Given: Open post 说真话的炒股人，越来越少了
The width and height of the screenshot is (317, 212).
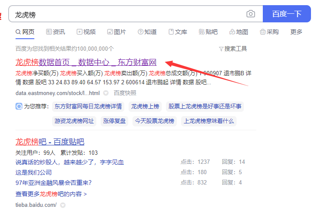Looking at the screenshot, I should pos(70,162).
